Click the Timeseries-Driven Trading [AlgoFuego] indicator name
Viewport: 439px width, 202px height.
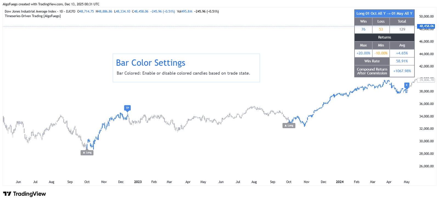click(33, 16)
